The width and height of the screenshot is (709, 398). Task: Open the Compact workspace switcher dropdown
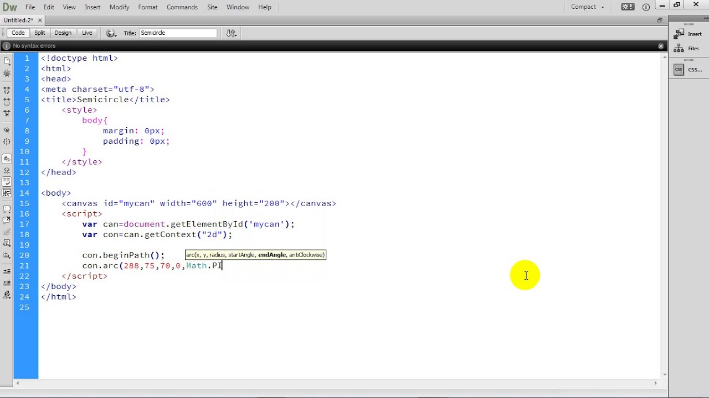point(587,7)
